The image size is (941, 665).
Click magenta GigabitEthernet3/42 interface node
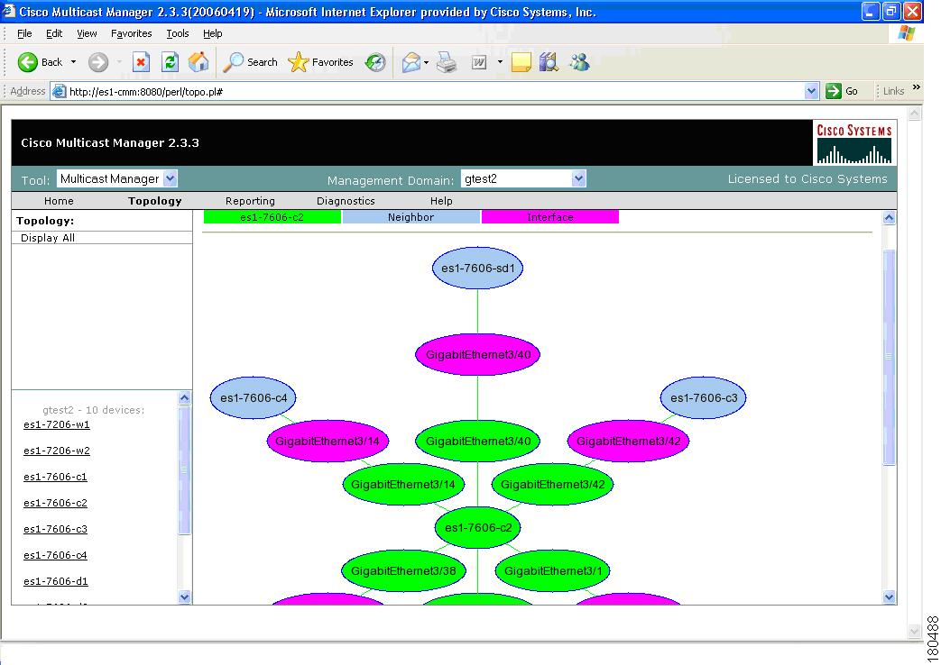point(628,441)
